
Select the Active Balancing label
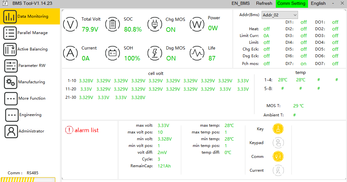[x=33, y=49]
